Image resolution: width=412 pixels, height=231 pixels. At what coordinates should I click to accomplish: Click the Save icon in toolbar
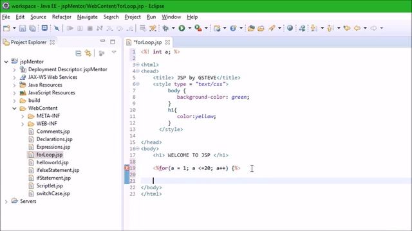[x=23, y=28]
